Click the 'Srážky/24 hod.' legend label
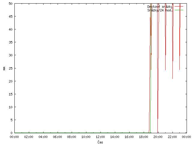The image size is (192, 144). pyautogui.click(x=160, y=10)
